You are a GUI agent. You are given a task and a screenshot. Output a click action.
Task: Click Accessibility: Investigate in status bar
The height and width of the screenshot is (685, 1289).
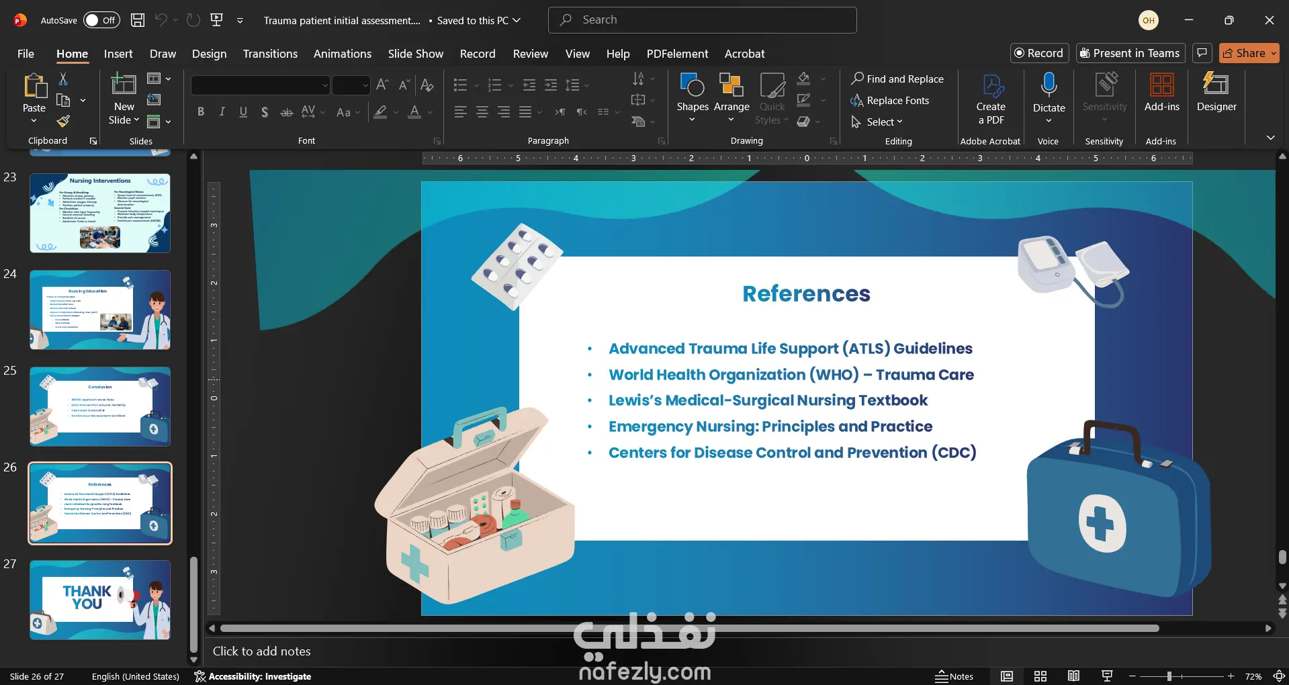coord(253,676)
